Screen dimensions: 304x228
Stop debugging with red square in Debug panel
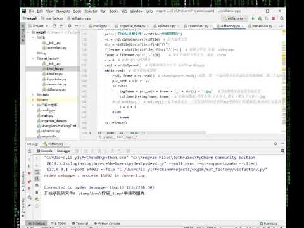tap(29, 174)
